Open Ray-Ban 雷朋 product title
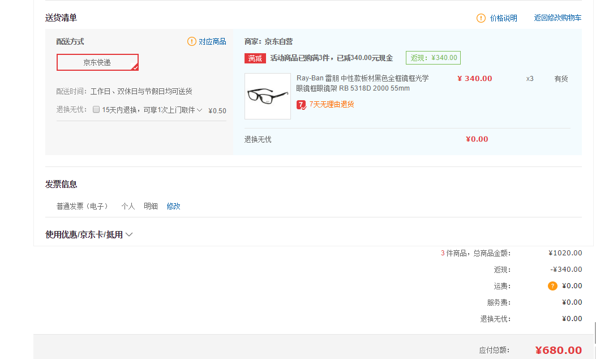The height and width of the screenshot is (359, 596). (x=363, y=83)
